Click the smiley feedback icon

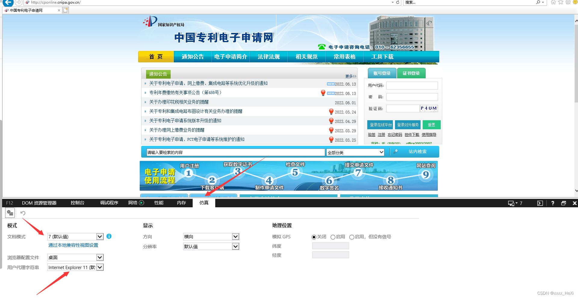(575, 2)
